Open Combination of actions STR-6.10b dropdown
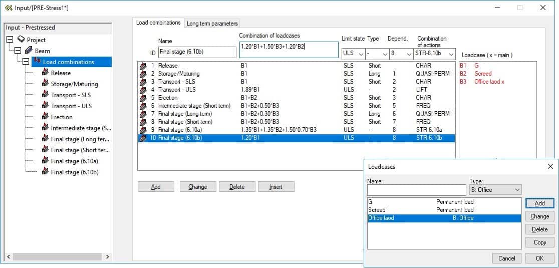 click(451, 54)
